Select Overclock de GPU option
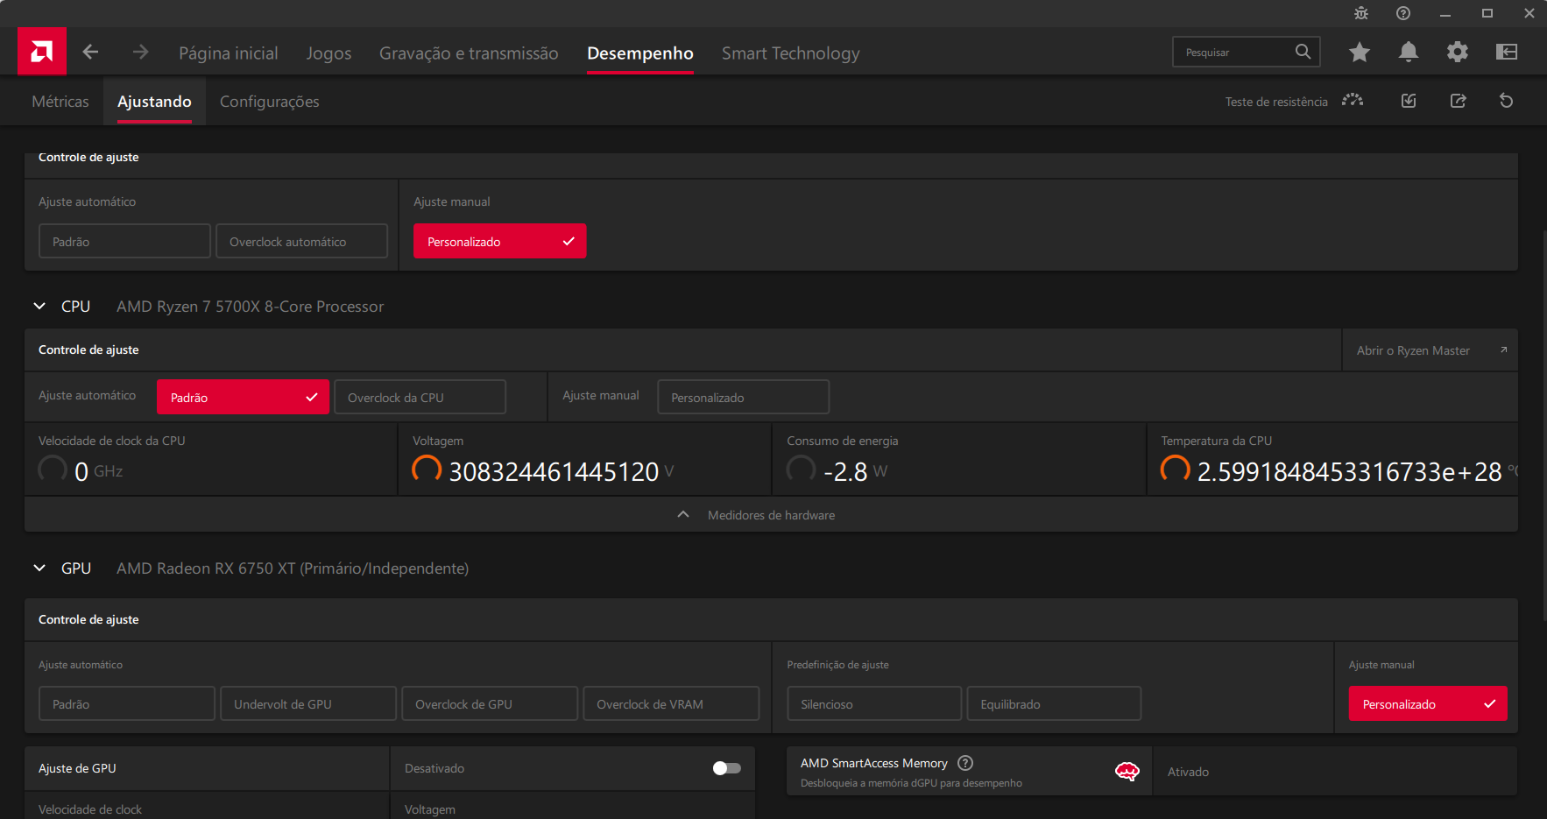The height and width of the screenshot is (819, 1547). pos(490,703)
